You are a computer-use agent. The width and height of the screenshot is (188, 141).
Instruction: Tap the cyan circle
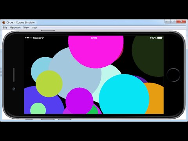point(124,94)
